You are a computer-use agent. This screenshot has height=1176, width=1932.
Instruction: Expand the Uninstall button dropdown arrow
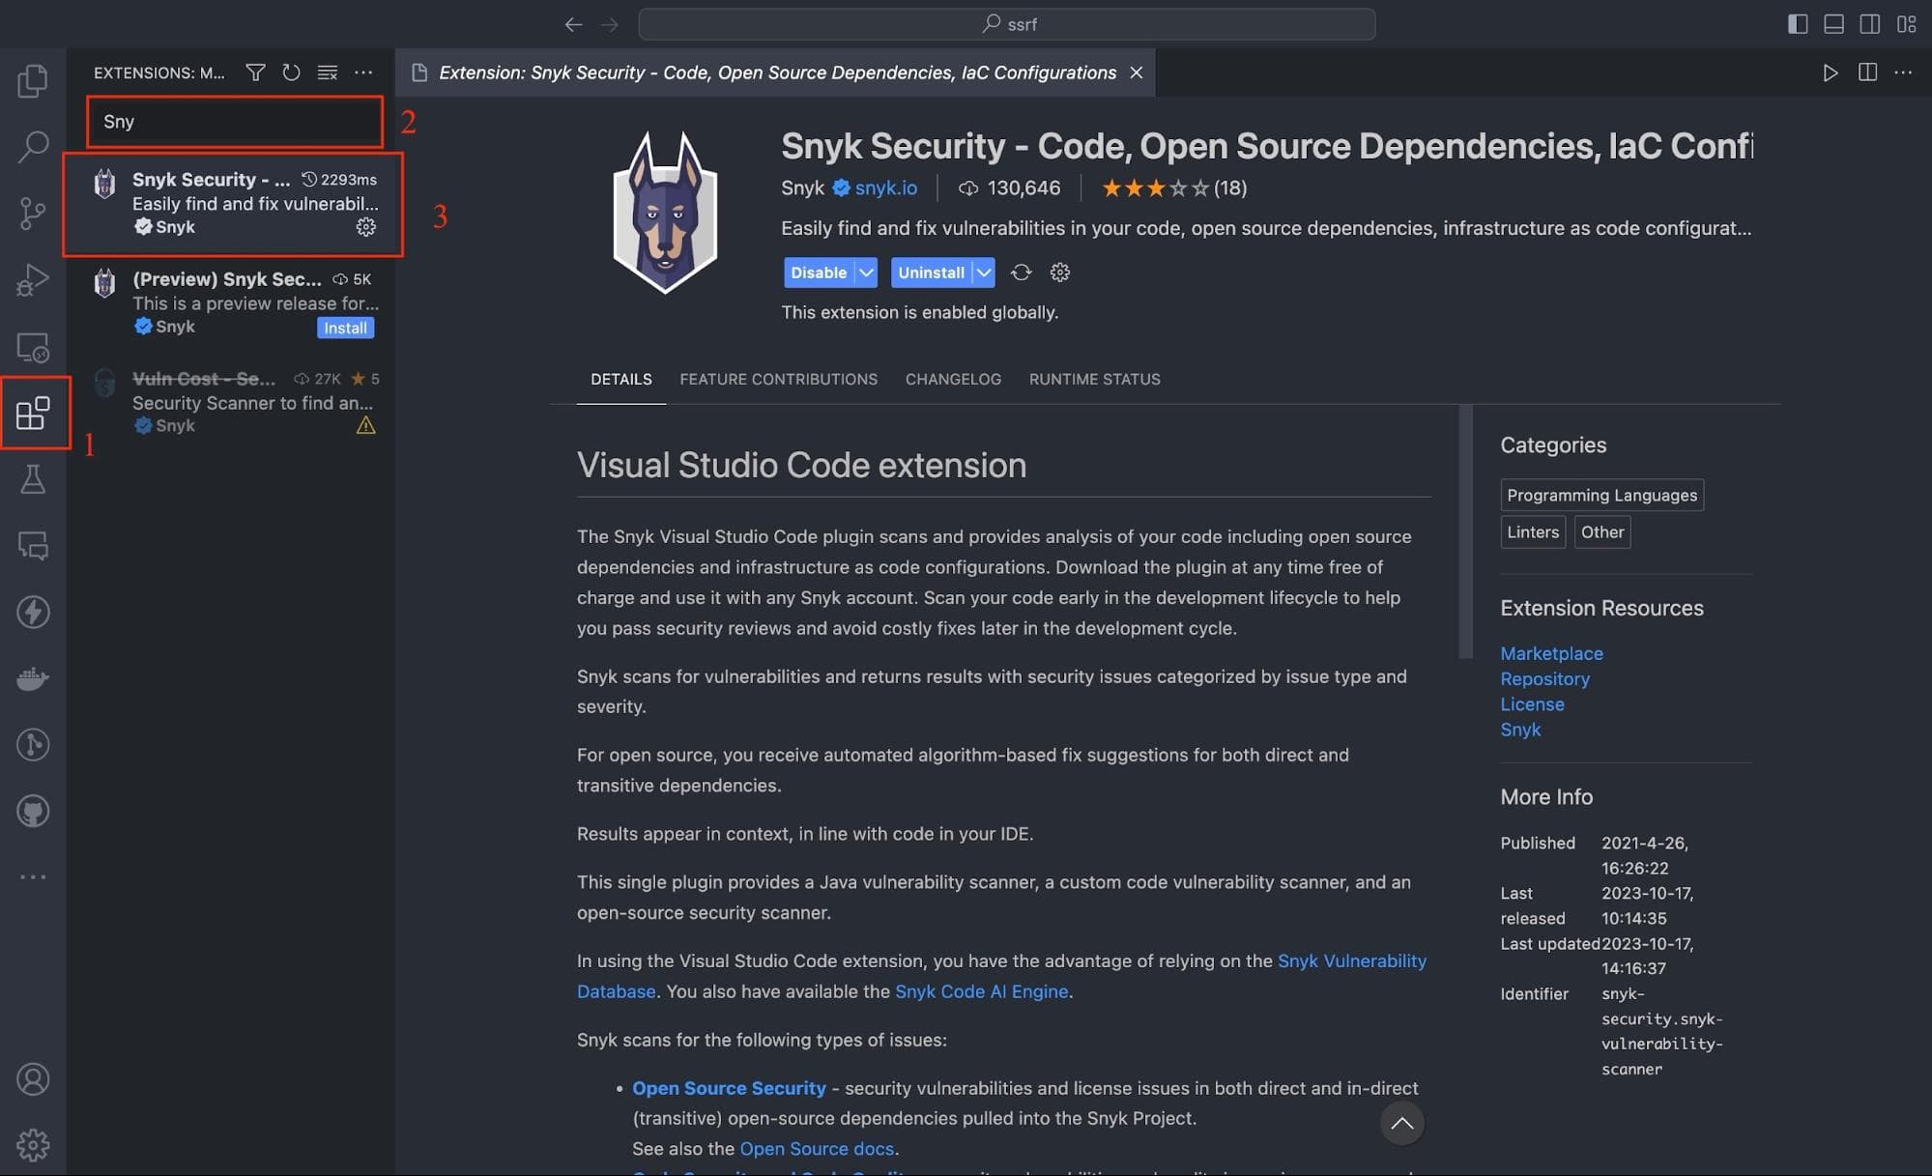984,272
